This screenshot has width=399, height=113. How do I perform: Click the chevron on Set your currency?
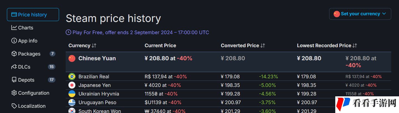[x=384, y=14]
